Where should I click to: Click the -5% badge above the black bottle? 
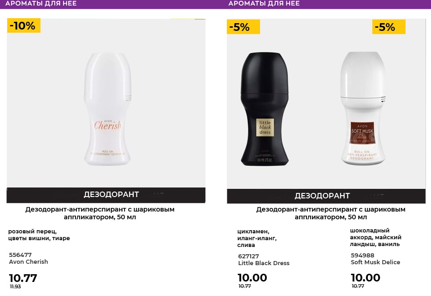tap(243, 27)
